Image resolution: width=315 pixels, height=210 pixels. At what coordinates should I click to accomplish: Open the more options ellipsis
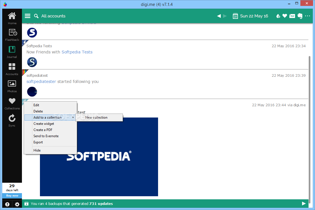pos(308,16)
